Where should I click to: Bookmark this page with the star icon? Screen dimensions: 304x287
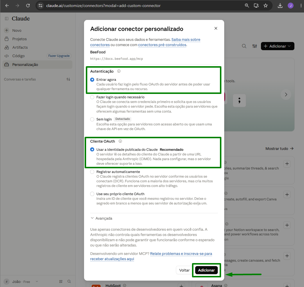coord(266,6)
